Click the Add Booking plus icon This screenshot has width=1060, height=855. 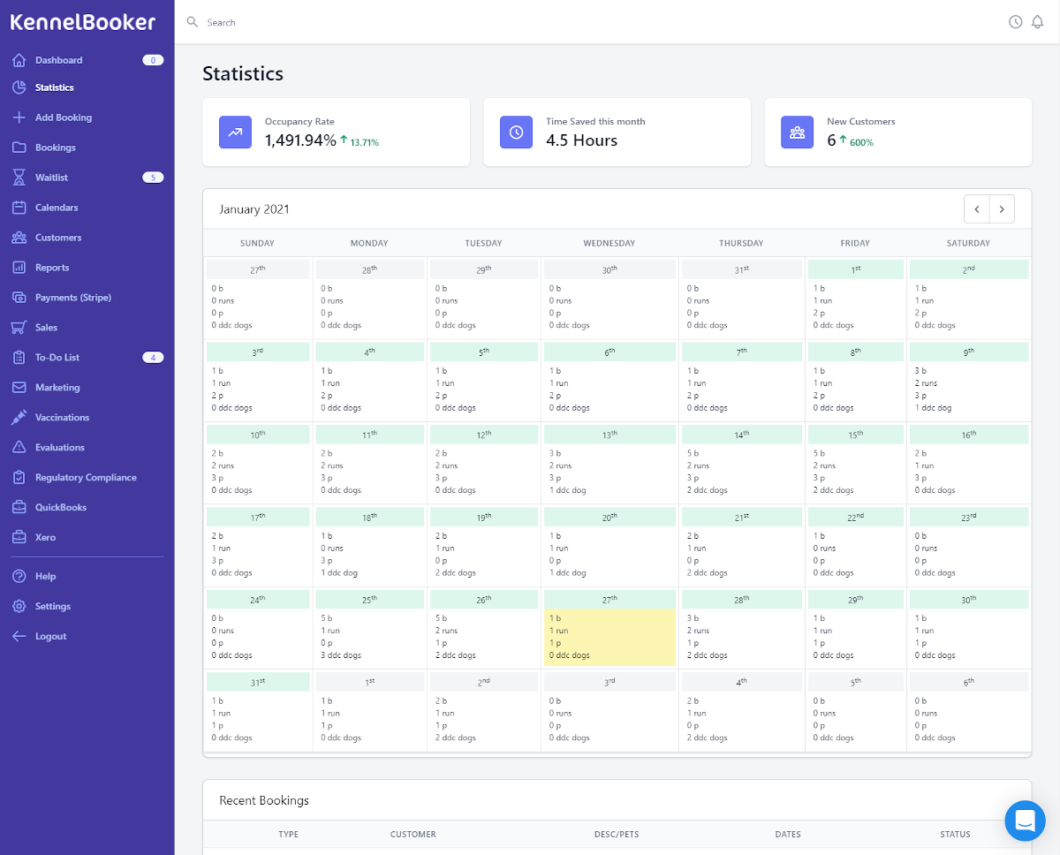point(19,117)
